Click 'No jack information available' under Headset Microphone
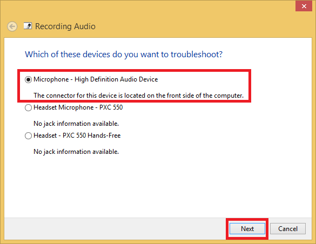Image resolution: width=316 pixels, height=244 pixels. (76, 124)
